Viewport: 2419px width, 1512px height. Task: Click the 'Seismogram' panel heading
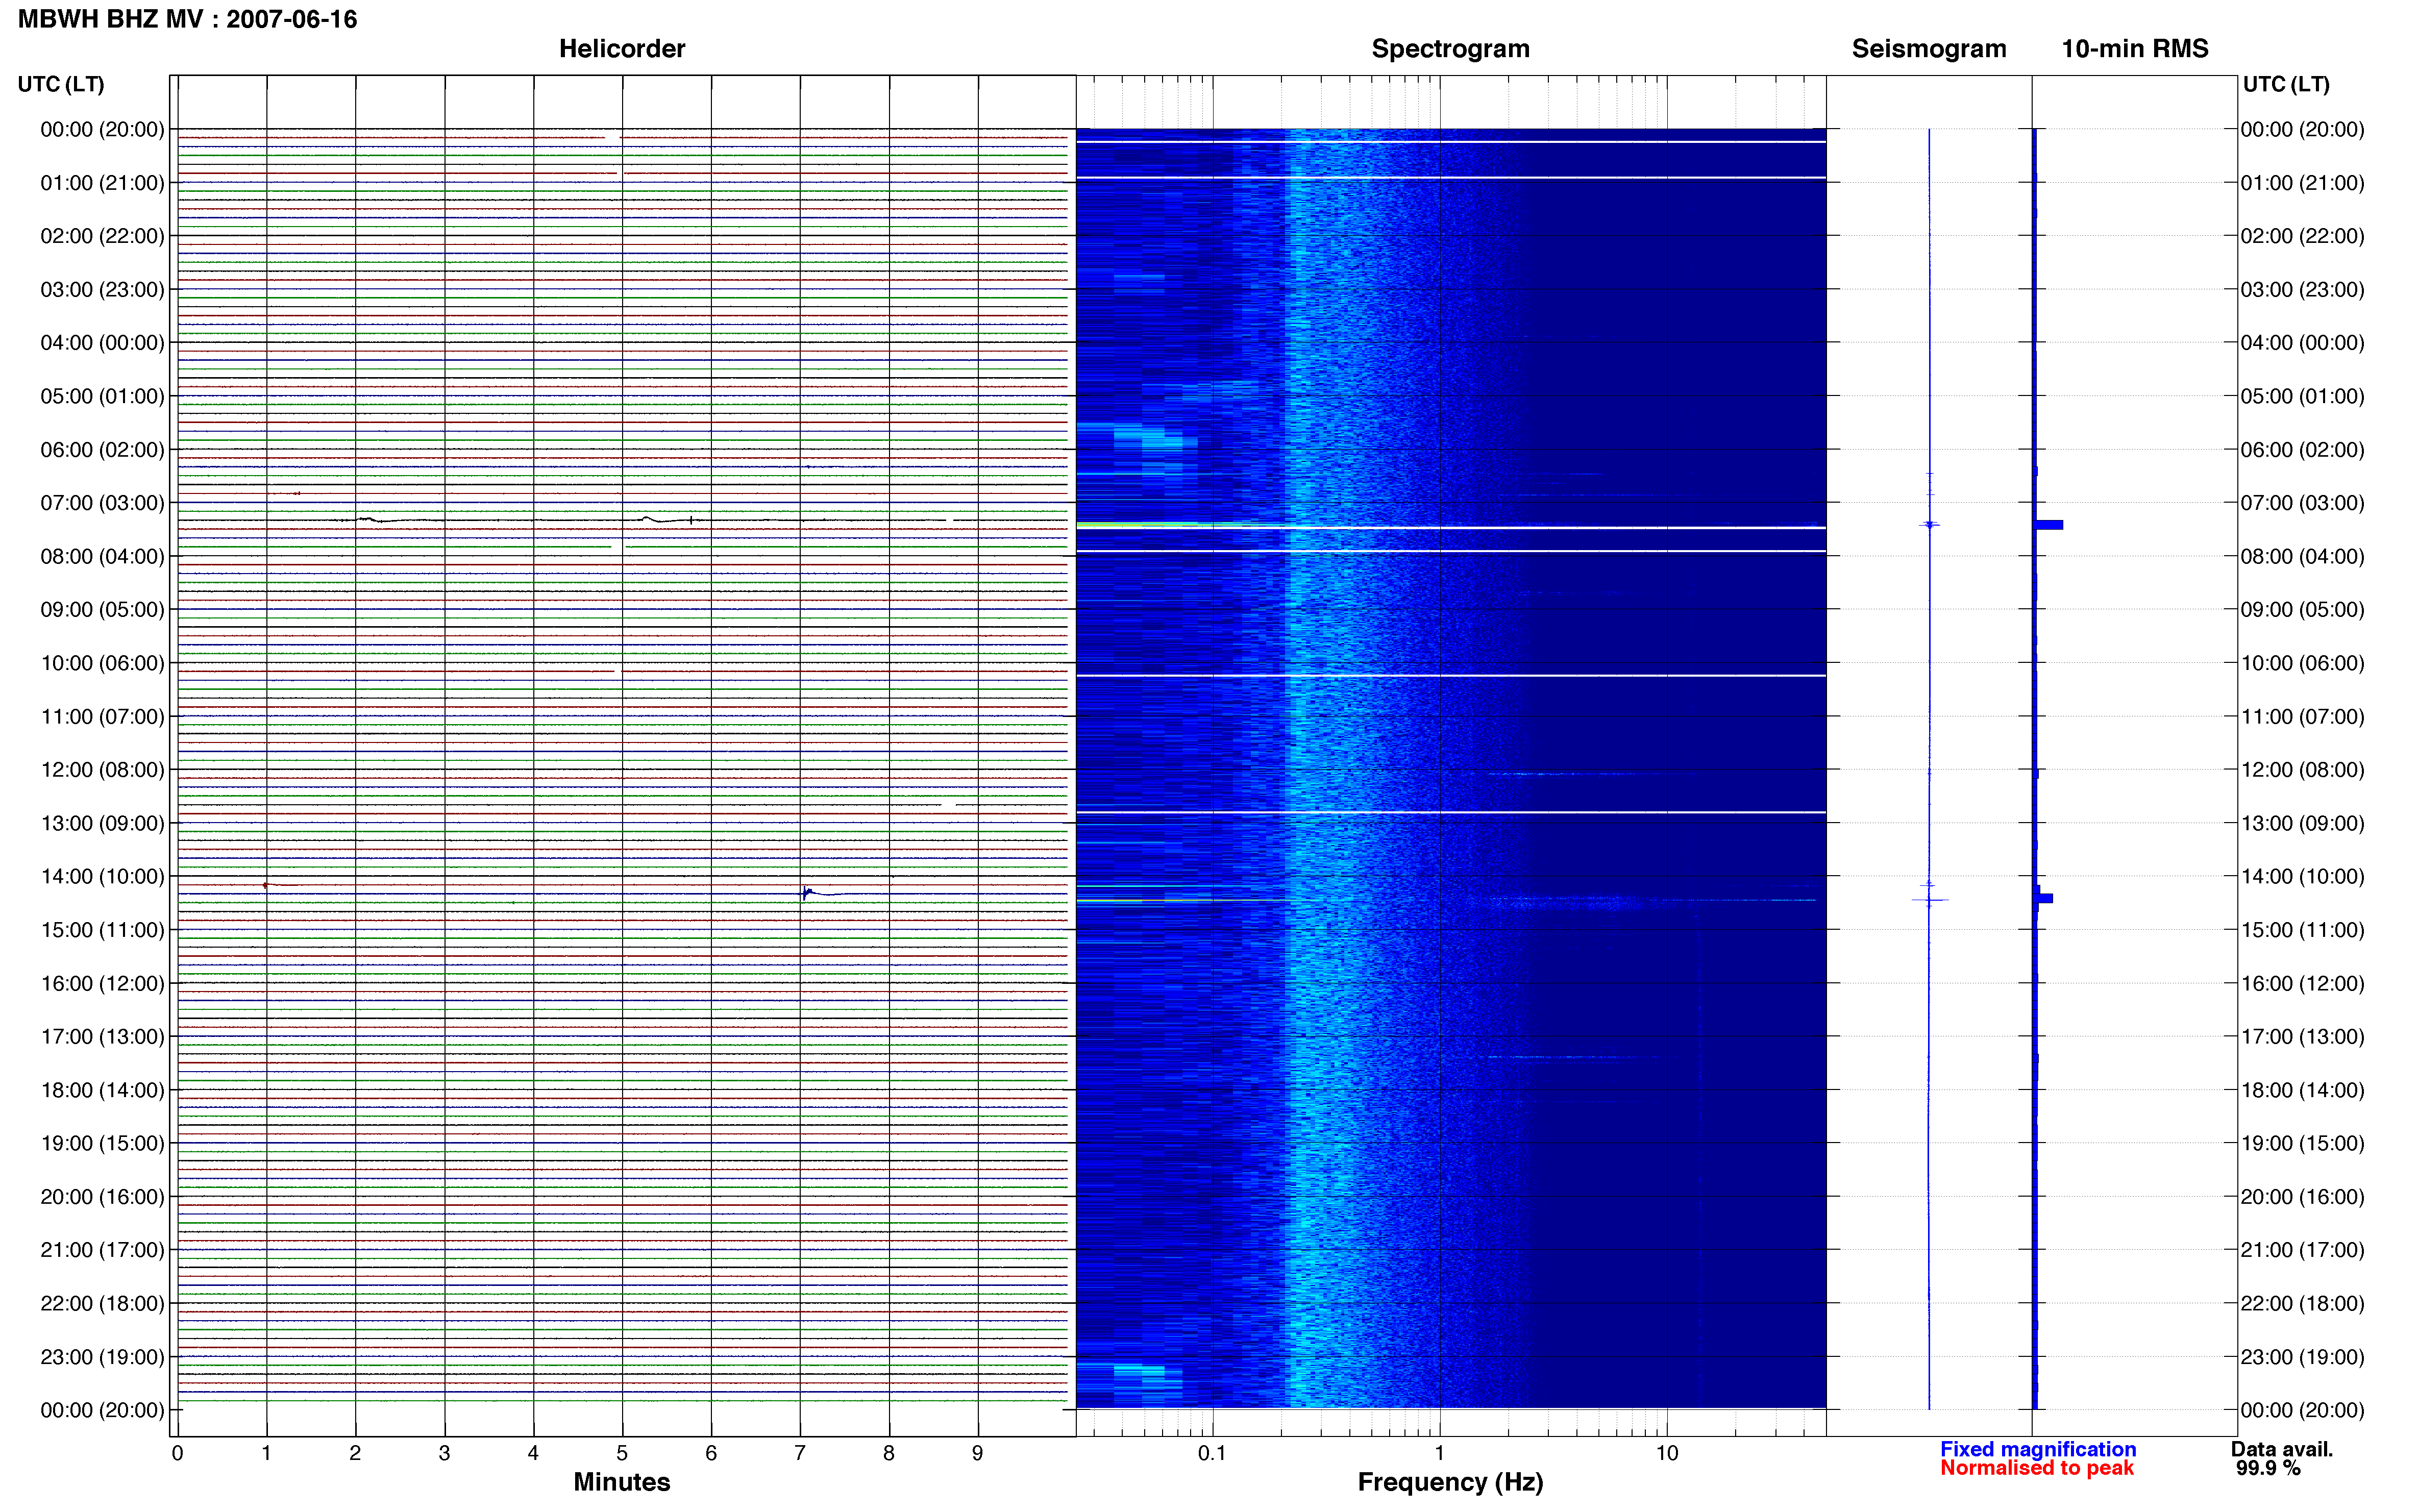[x=1928, y=49]
